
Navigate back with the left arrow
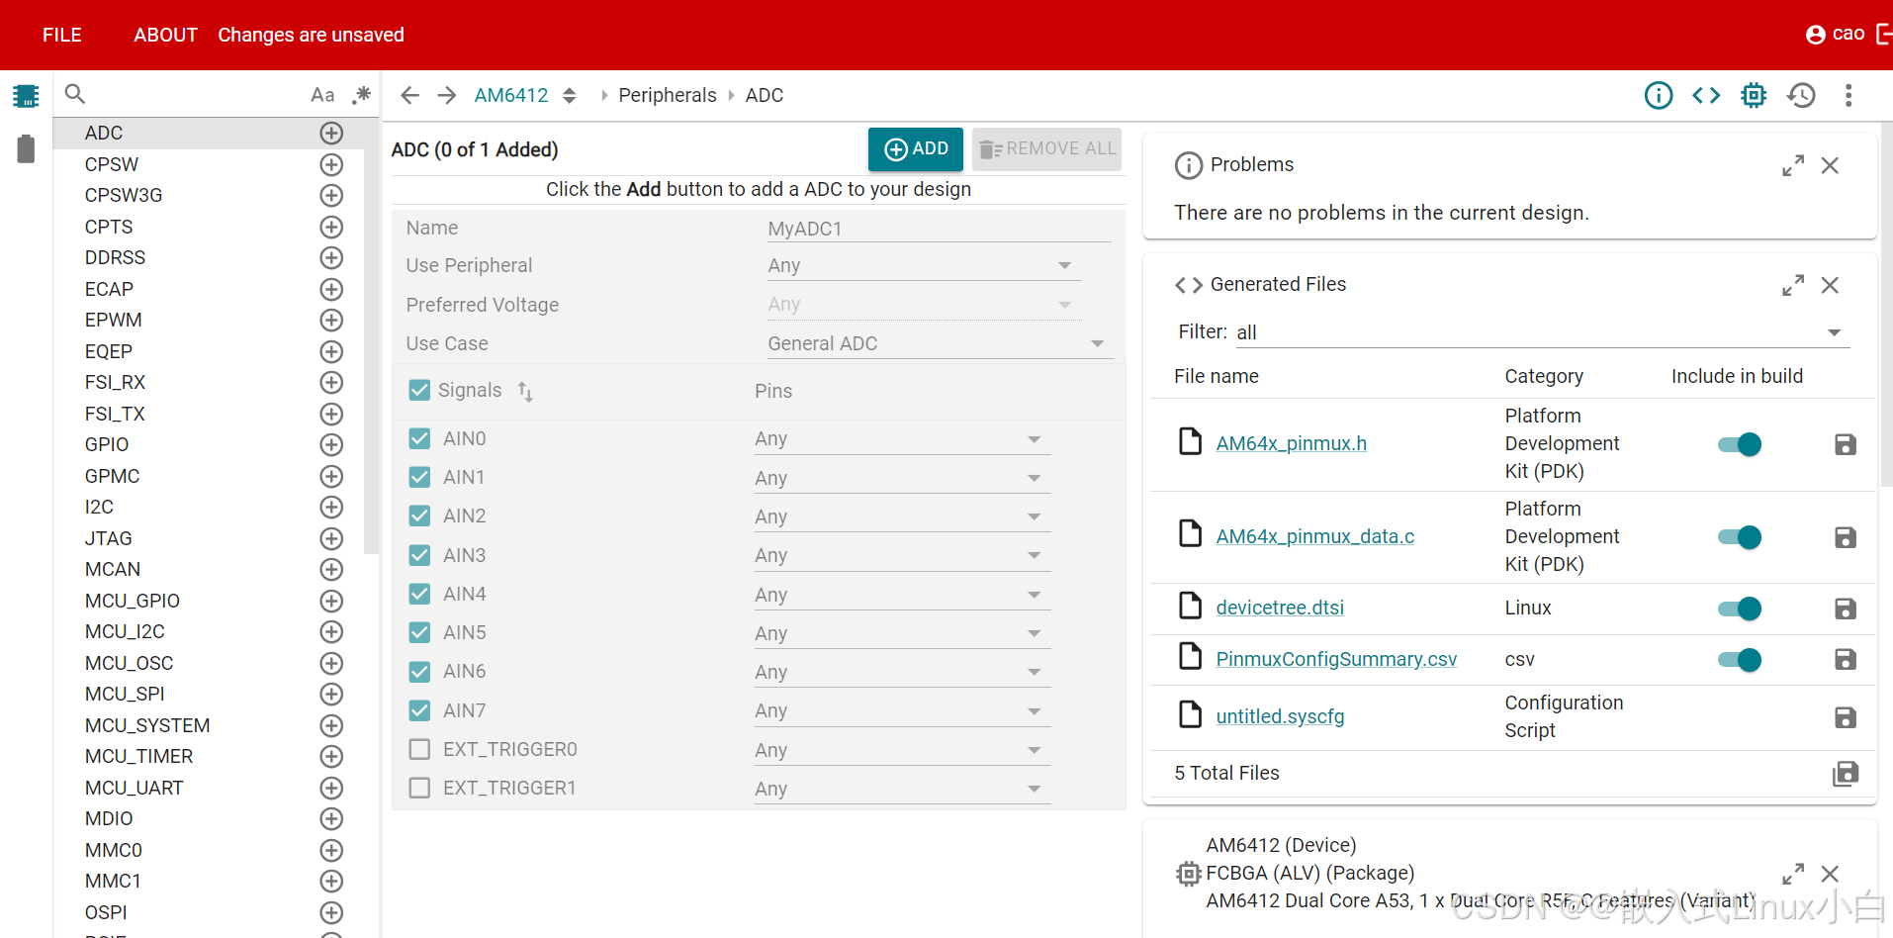410,95
